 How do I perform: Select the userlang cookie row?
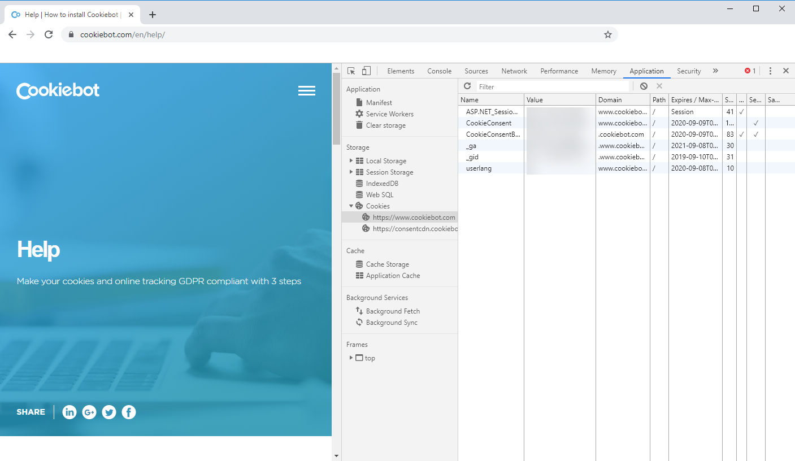(x=627, y=168)
